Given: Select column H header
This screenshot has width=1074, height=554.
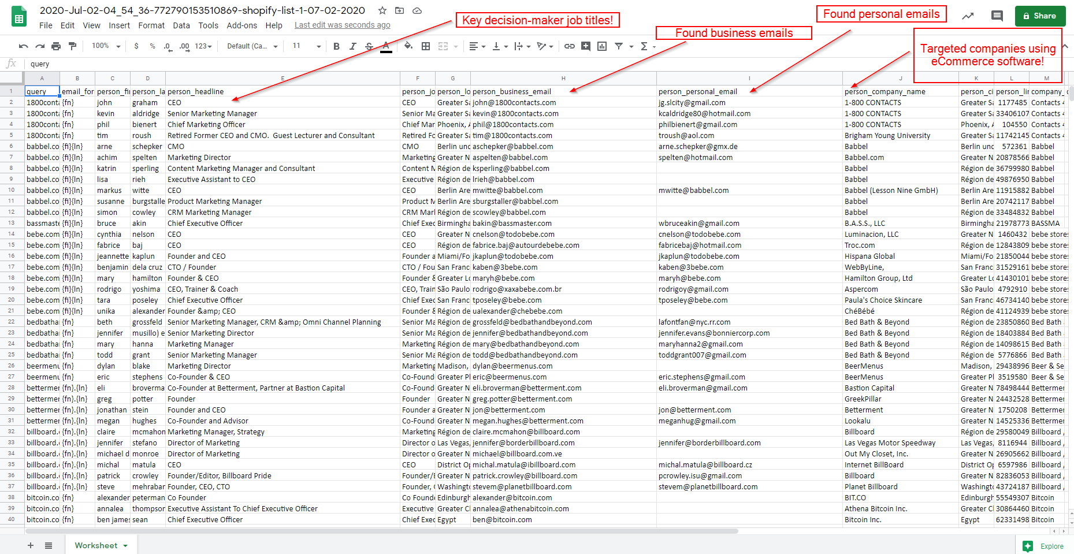Looking at the screenshot, I should [x=563, y=79].
